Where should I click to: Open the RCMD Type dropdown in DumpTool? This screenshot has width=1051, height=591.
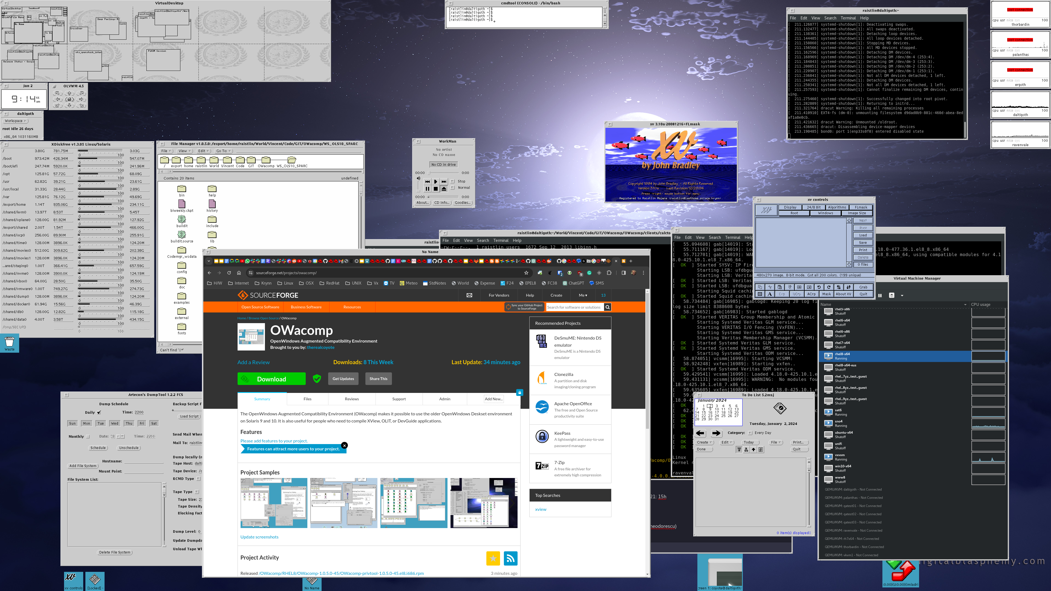[198, 479]
